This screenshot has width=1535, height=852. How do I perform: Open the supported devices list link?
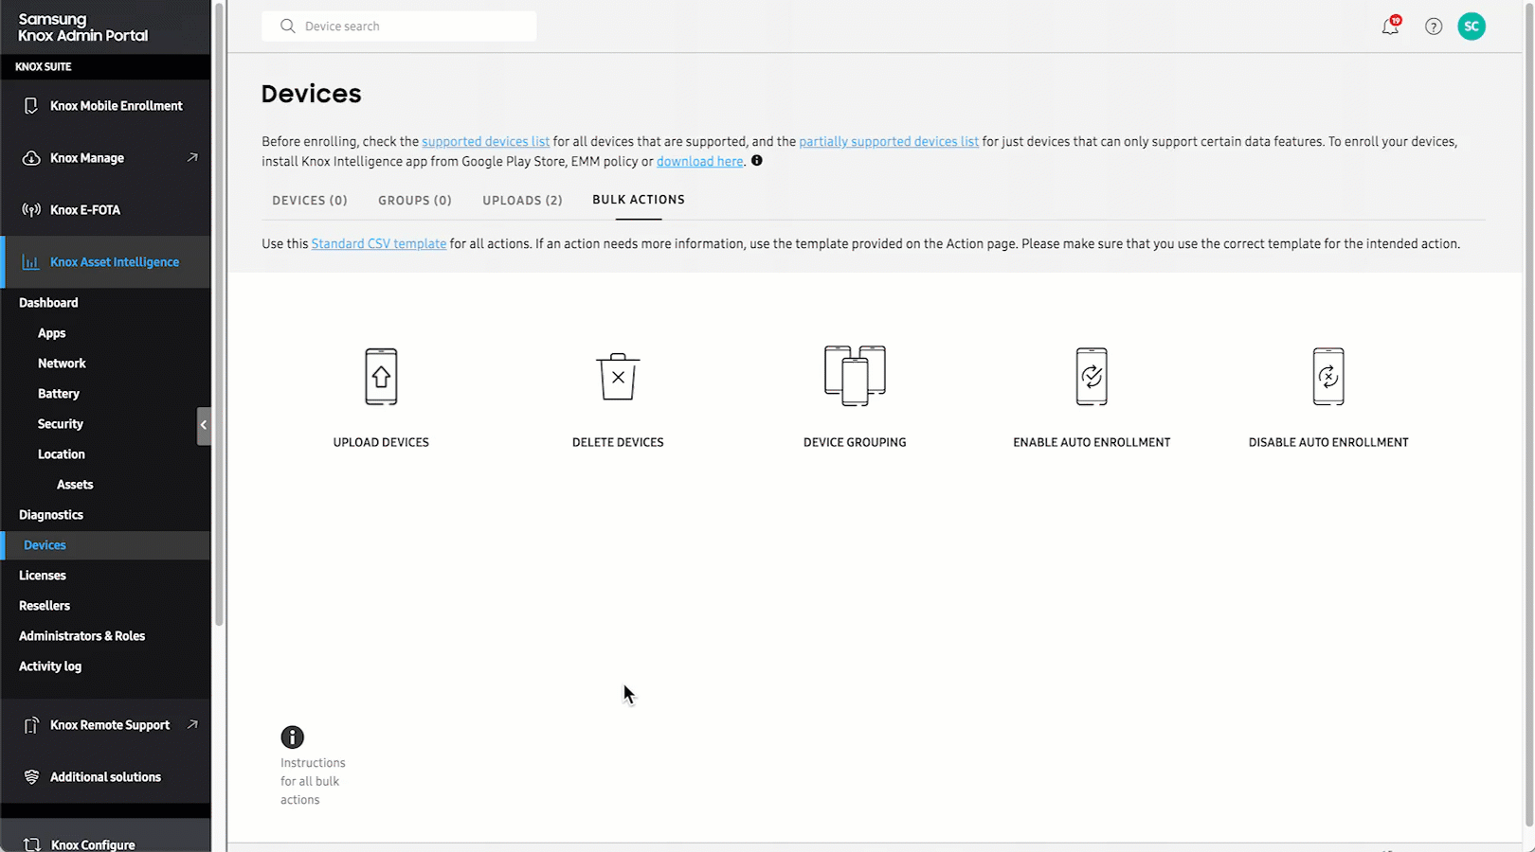pyautogui.click(x=485, y=142)
